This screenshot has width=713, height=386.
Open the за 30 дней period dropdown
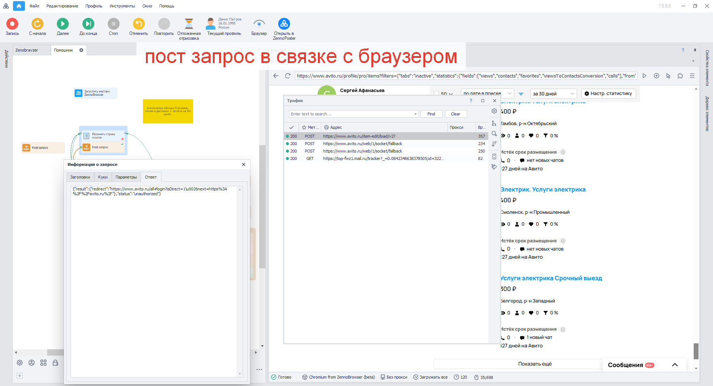(x=554, y=94)
